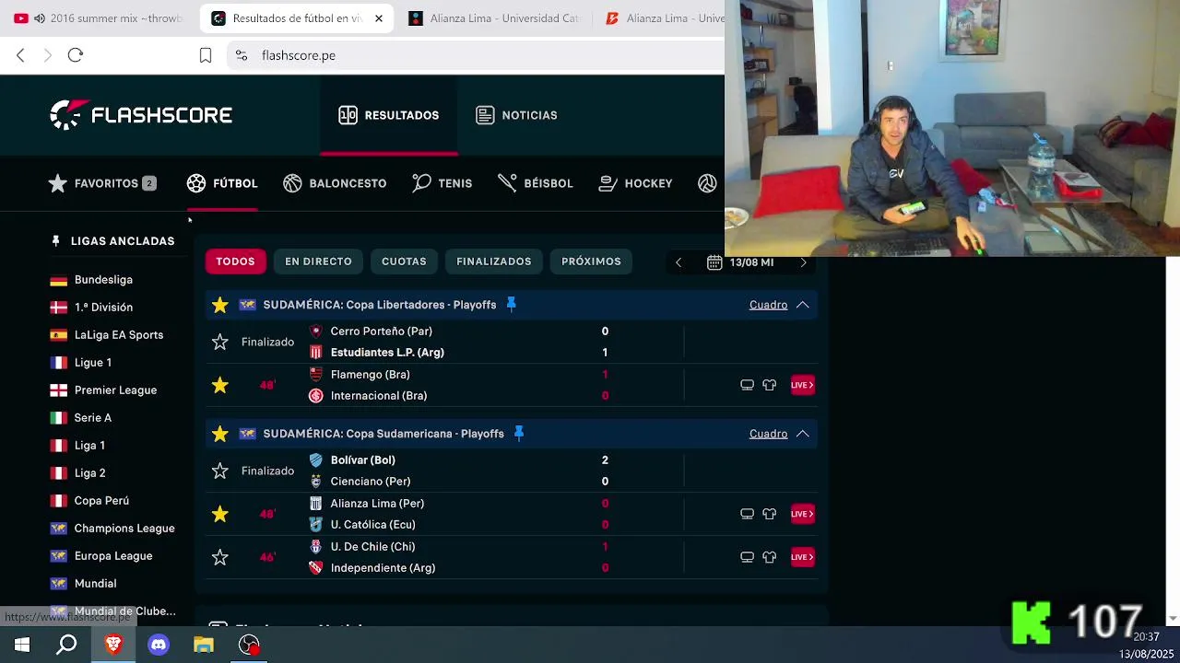Image resolution: width=1180 pixels, height=663 pixels.
Task: Show Finalizados matches
Action: (x=493, y=262)
